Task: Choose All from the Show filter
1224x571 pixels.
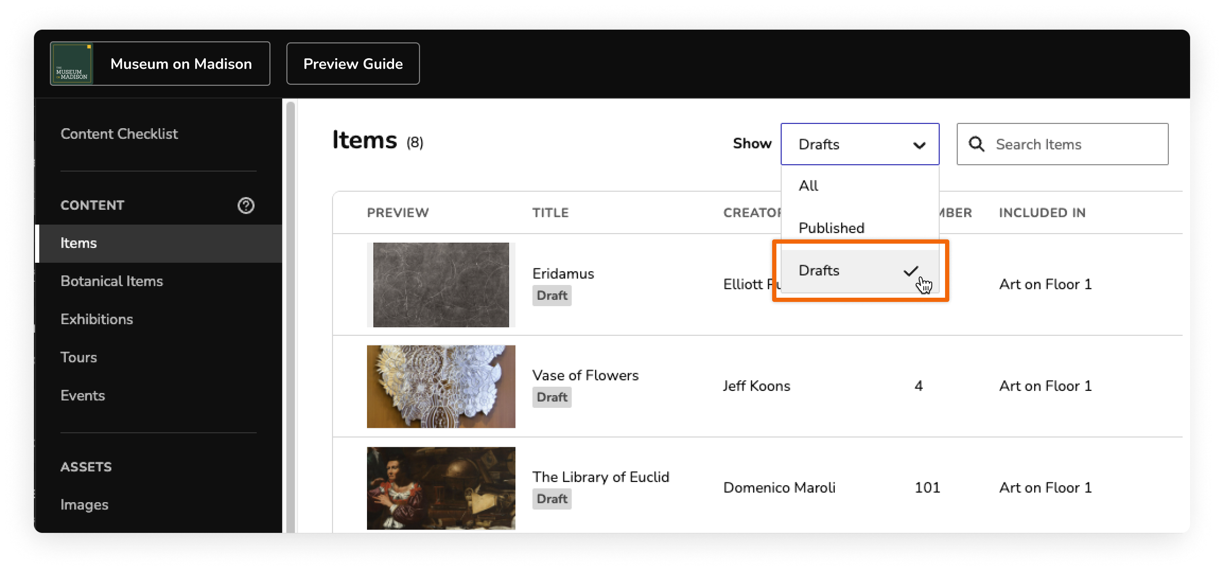Action: 860,186
